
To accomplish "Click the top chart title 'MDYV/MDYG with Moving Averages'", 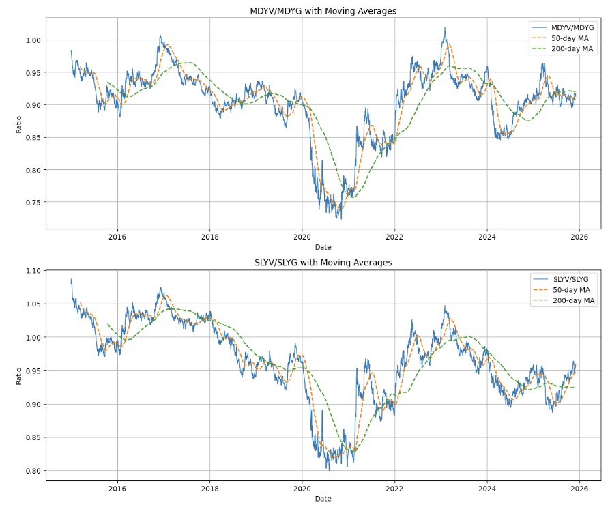I will tap(323, 11).
